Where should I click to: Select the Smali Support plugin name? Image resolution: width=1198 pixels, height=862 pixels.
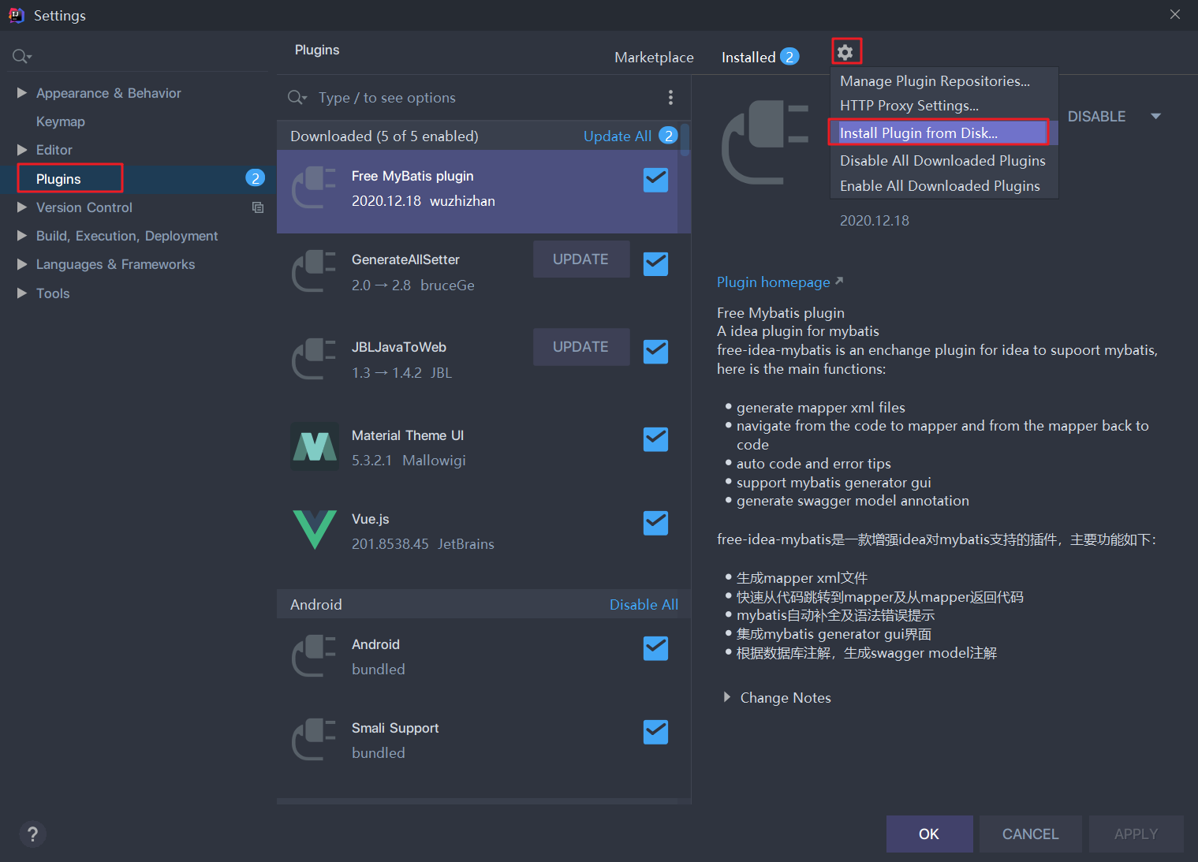pos(395,728)
